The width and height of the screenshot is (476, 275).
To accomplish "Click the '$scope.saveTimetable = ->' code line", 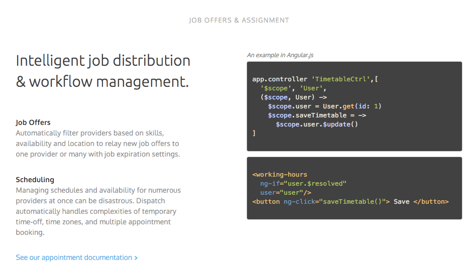I will (317, 115).
